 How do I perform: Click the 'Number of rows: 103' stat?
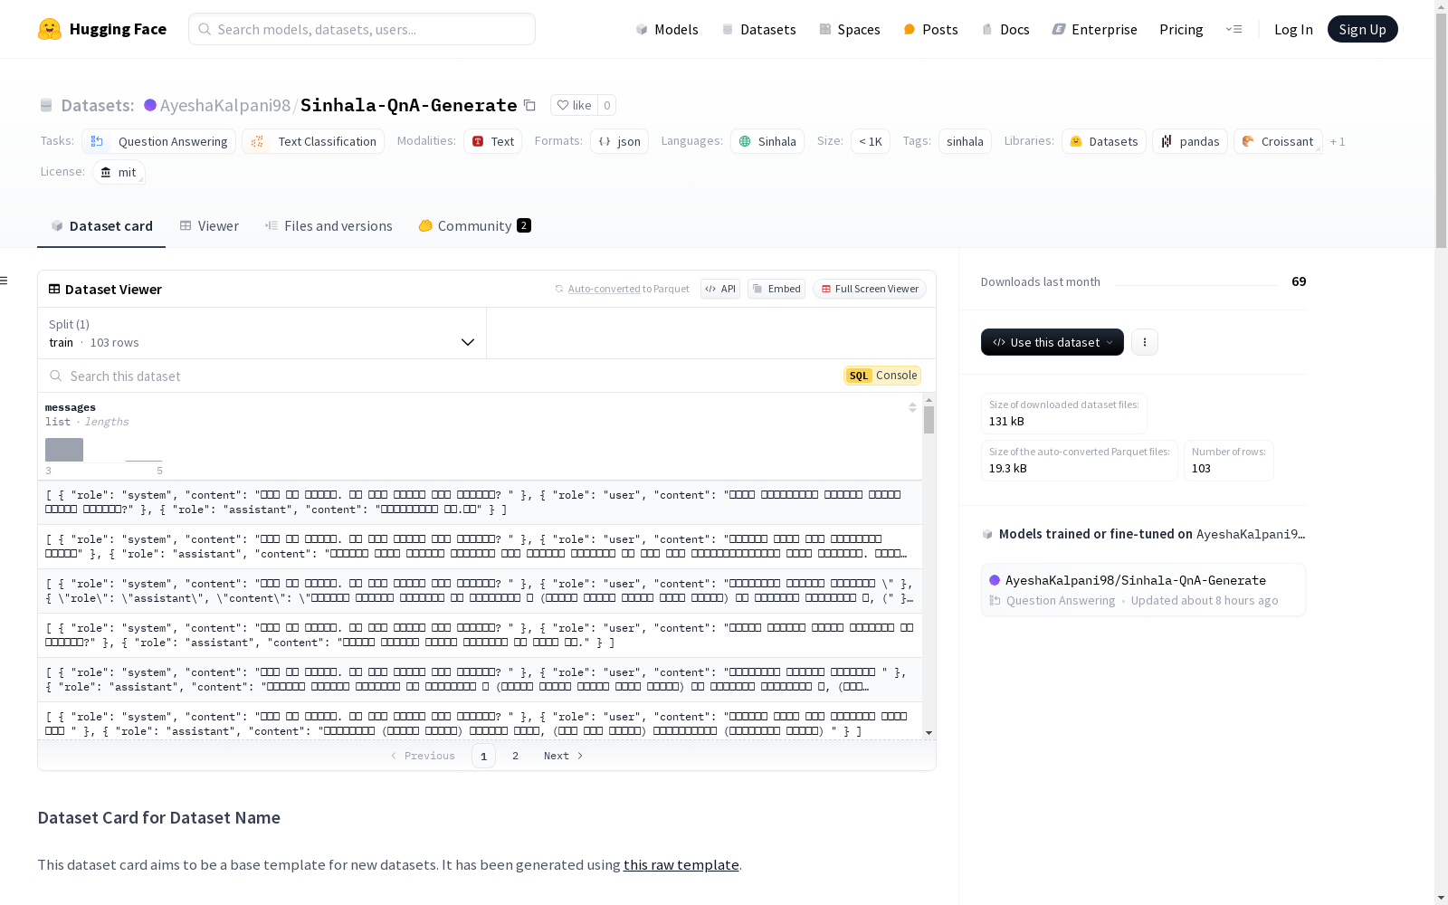1229,461
